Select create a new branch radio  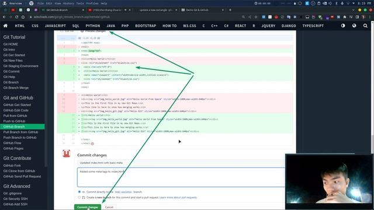[79, 197]
